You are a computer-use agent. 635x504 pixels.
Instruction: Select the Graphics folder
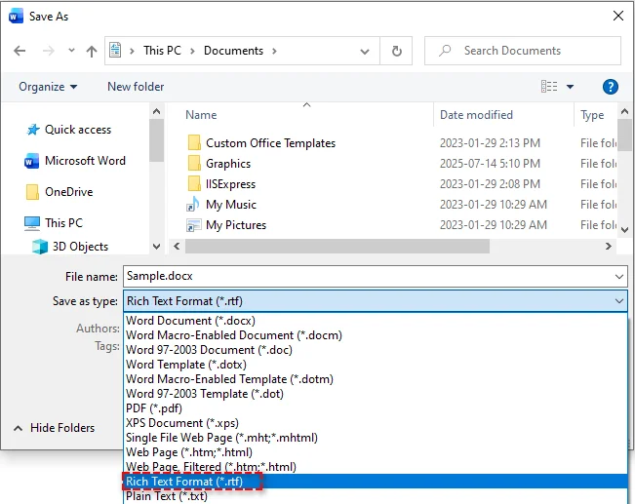228,164
